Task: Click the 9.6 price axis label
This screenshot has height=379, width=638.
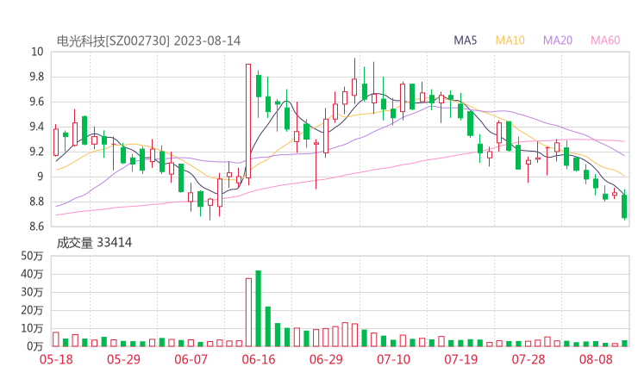Action: 36,102
